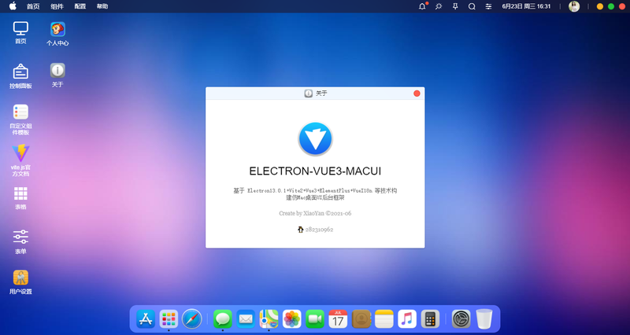Click the QQ number 282310962
Image resolution: width=630 pixels, height=335 pixels.
click(x=319, y=230)
